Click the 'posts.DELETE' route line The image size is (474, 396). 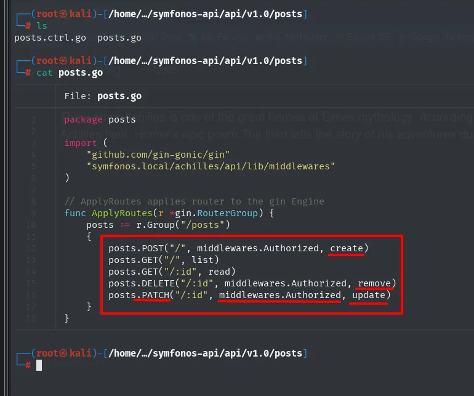(x=252, y=283)
